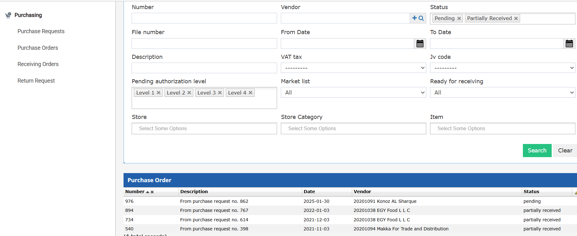Click 'From purchase request no. 398' cell
The height and width of the screenshot is (236, 577).
click(x=214, y=229)
